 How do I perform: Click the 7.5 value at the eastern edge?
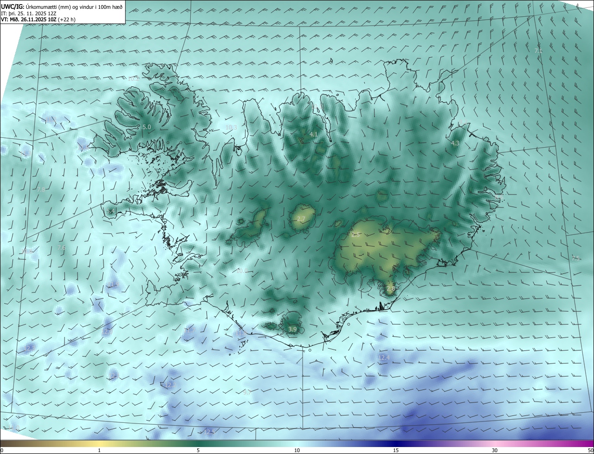tap(575, 259)
